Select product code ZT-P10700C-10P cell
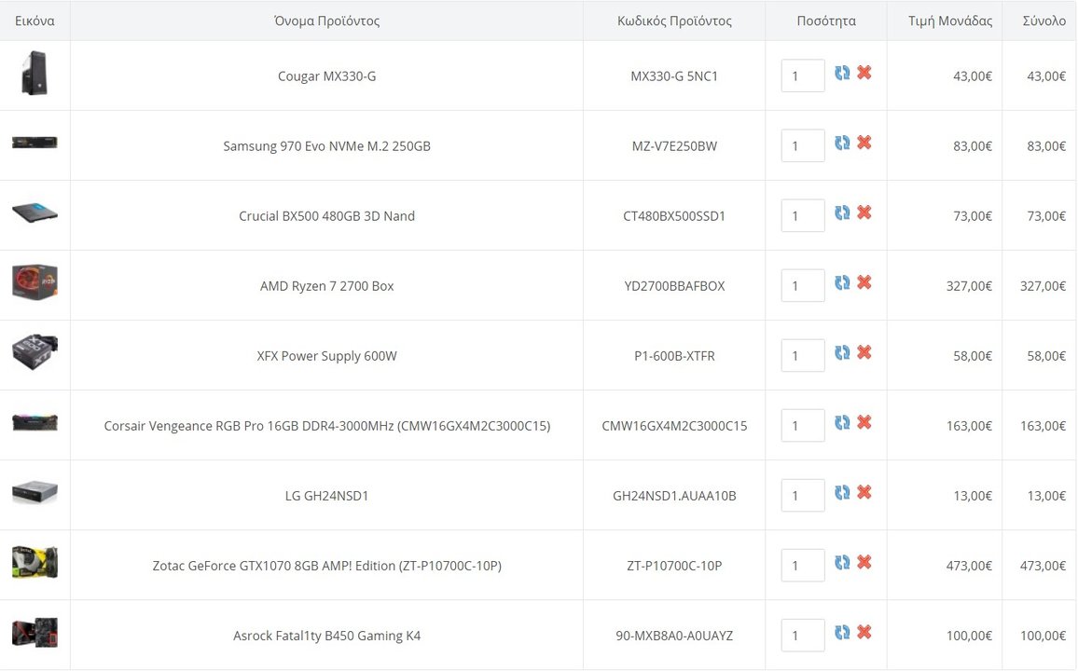 [674, 566]
